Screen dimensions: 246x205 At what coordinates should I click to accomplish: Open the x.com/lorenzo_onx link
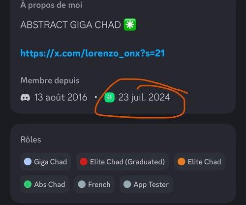point(92,53)
